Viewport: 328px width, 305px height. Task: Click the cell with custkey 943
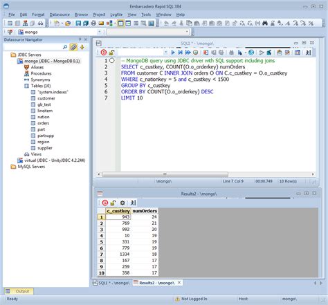click(118, 217)
